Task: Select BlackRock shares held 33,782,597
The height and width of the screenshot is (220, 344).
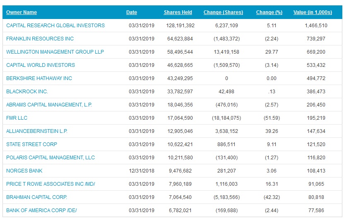Action: point(180,91)
